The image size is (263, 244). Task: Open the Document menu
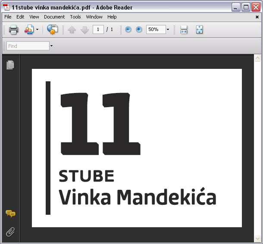[54, 17]
